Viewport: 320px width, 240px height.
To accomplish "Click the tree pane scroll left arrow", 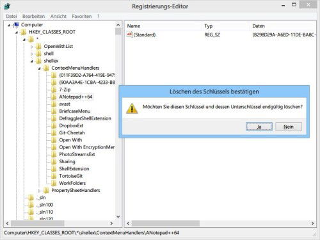I will pyautogui.click(x=8, y=223).
